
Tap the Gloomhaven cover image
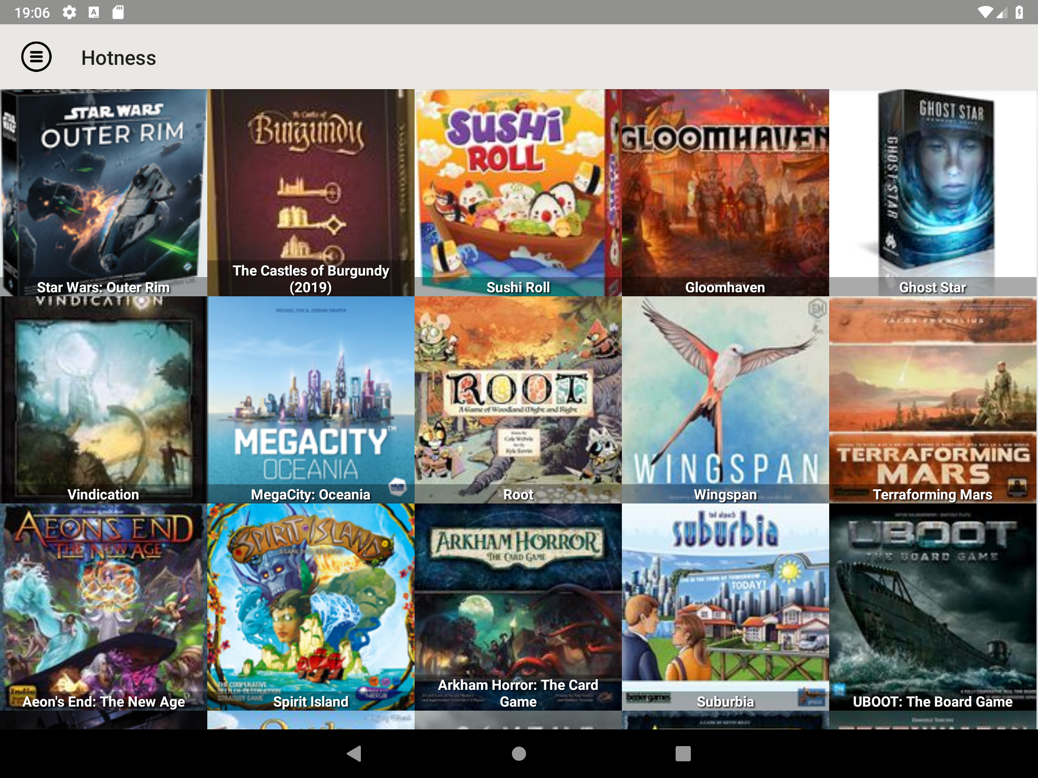(725, 192)
